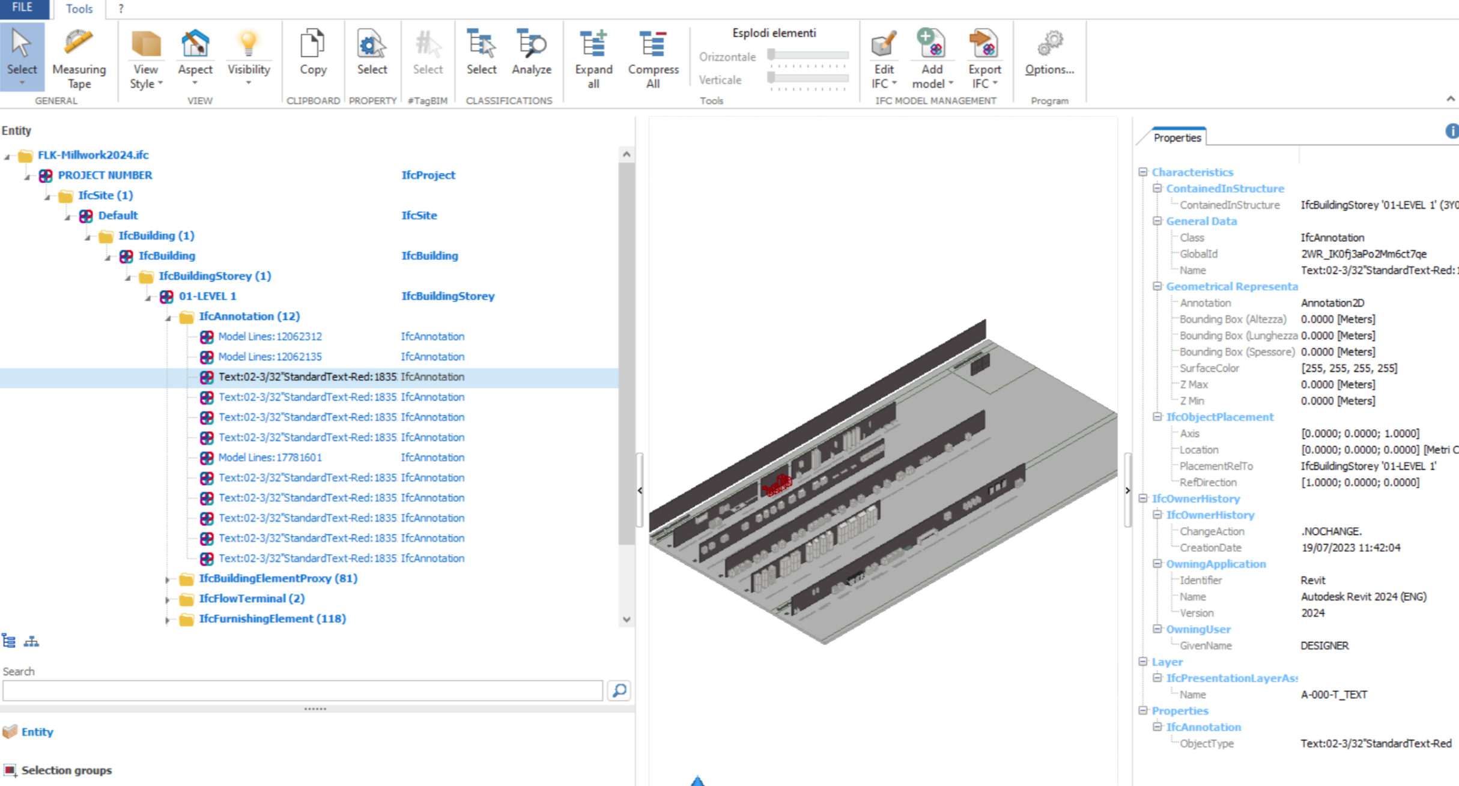Viewport: 1459px width, 786px height.
Task: Click the info button above Properties
Action: tap(1452, 131)
